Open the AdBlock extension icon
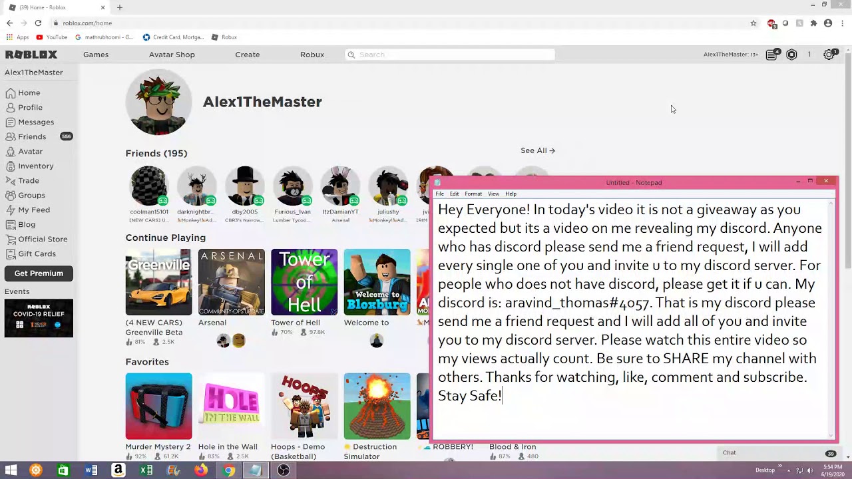Image resolution: width=852 pixels, height=479 pixels. pos(771,23)
